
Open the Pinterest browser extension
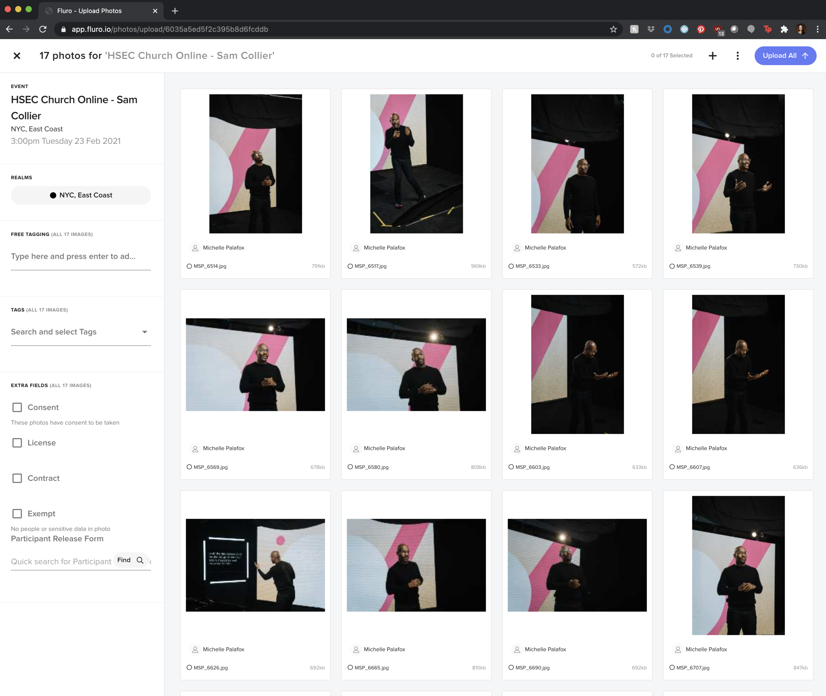700,29
